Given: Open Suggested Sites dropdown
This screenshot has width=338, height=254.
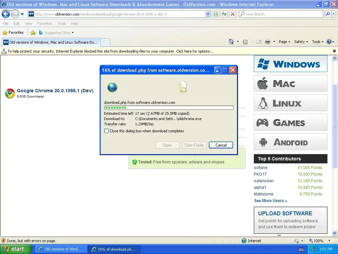Looking at the screenshot, I should point(56,33).
